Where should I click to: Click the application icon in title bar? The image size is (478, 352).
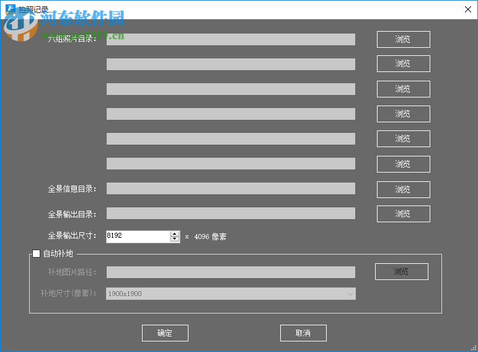click(x=11, y=9)
